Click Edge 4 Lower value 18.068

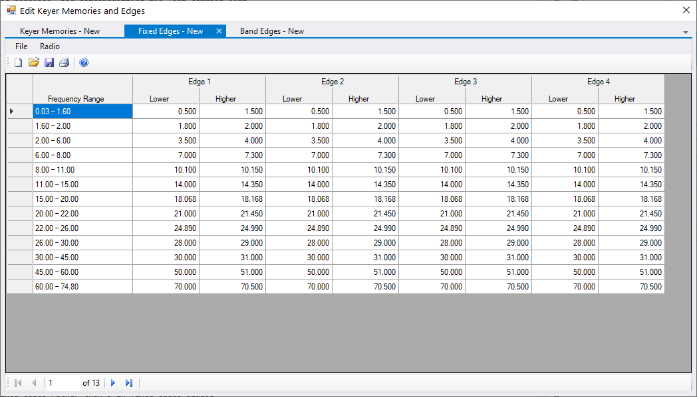point(565,199)
